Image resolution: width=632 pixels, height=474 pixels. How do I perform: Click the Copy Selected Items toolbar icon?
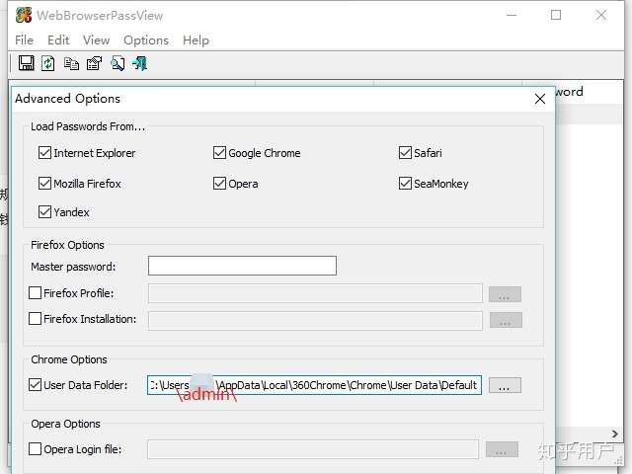pos(71,63)
